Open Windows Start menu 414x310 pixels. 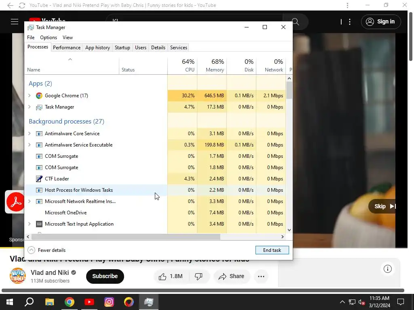10,302
